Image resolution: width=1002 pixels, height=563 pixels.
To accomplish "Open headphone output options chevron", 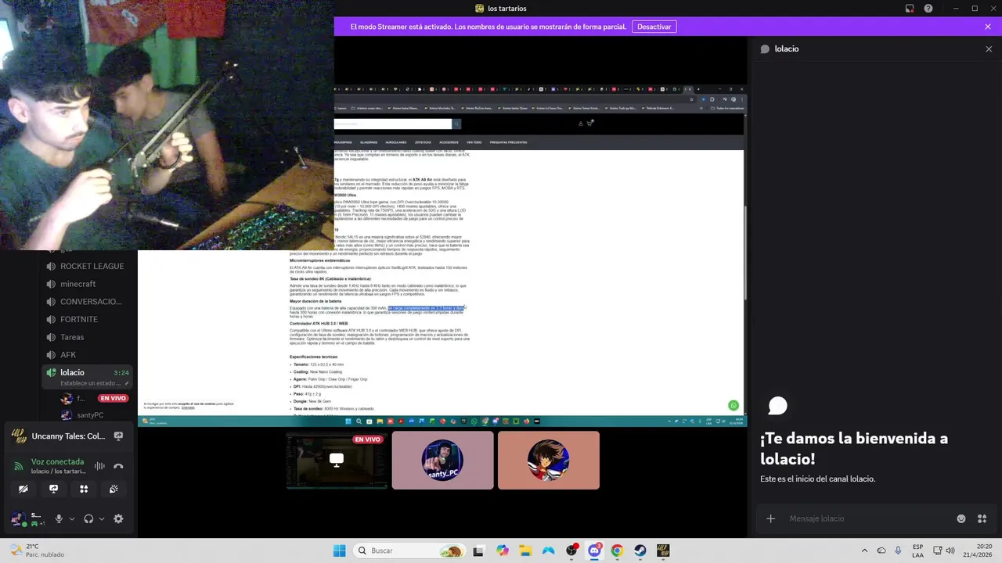I will pos(102,518).
